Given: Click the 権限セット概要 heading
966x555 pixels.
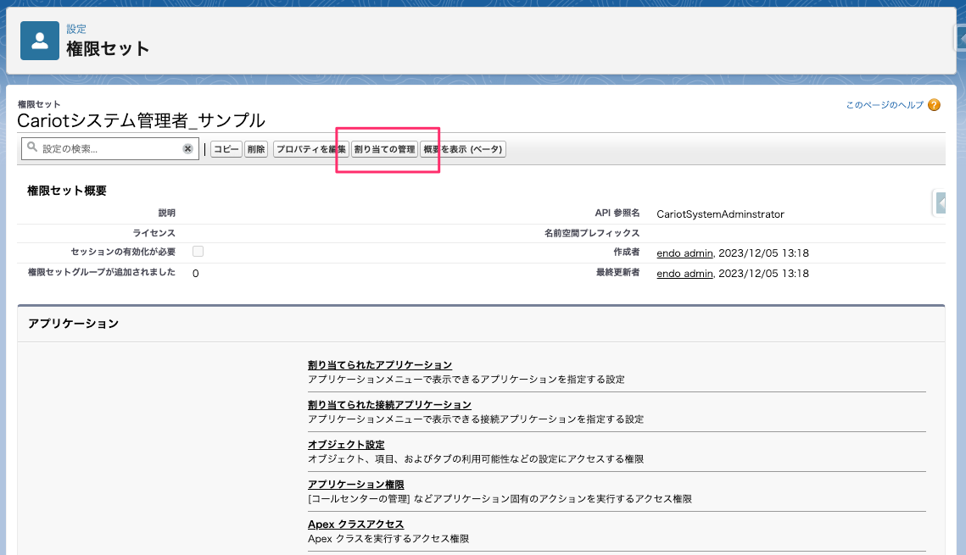Looking at the screenshot, I should [x=66, y=191].
